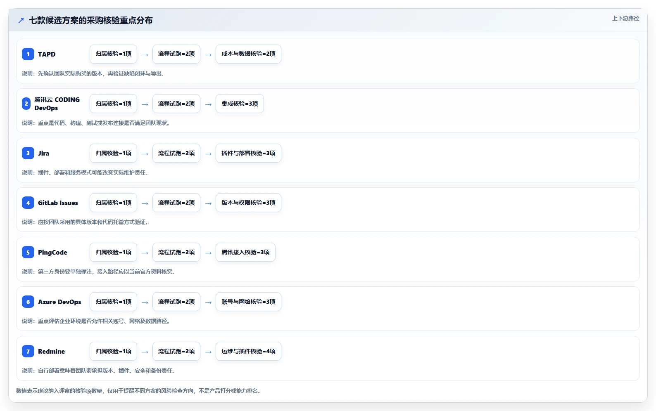Click the 运维与插件核验=4项 chip

tap(248, 351)
